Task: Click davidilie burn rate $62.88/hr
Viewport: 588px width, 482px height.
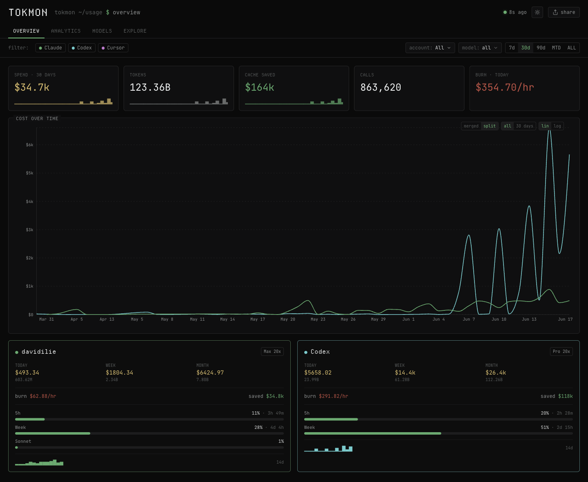Action: [43, 396]
